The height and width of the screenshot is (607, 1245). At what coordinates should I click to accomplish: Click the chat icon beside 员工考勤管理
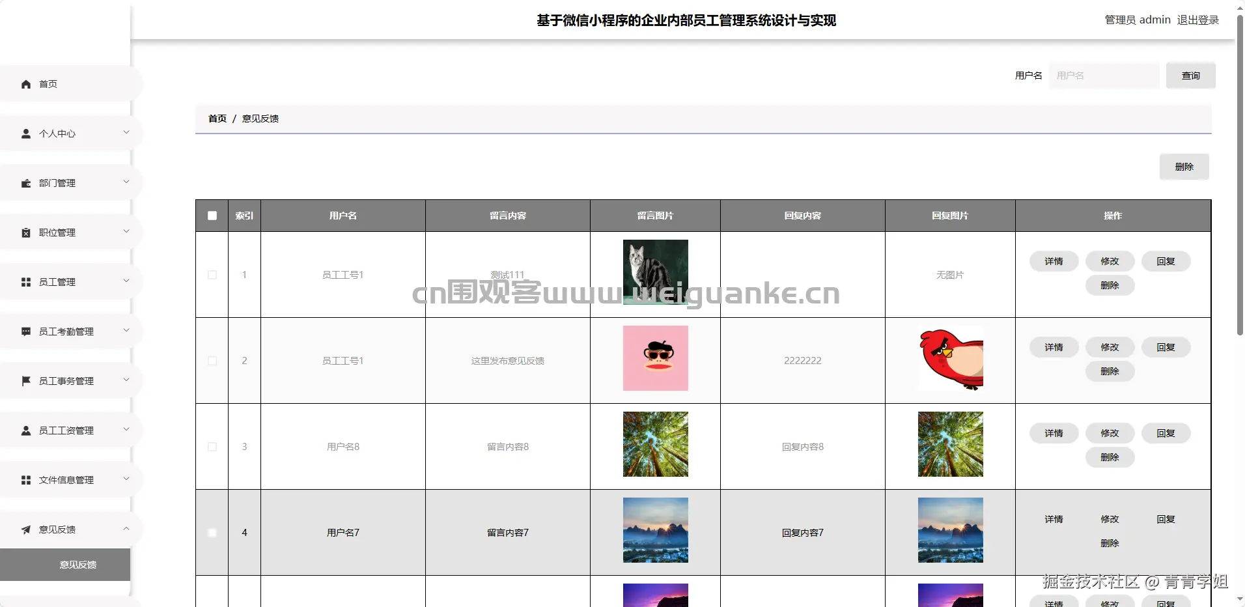26,332
